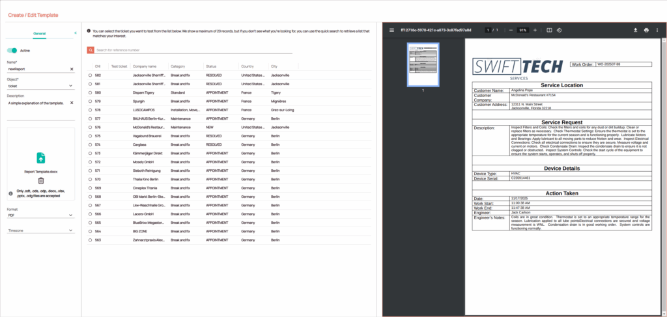
Task: Delete the uploaded Report Template.docx file
Action: pyautogui.click(x=40, y=181)
